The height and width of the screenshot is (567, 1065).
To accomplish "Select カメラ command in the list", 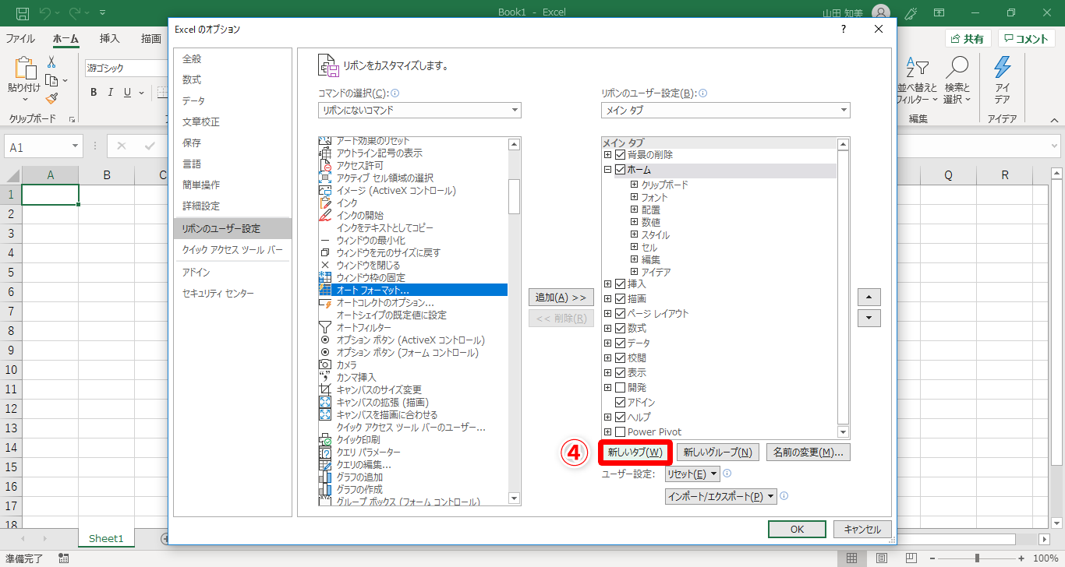I will click(413, 364).
